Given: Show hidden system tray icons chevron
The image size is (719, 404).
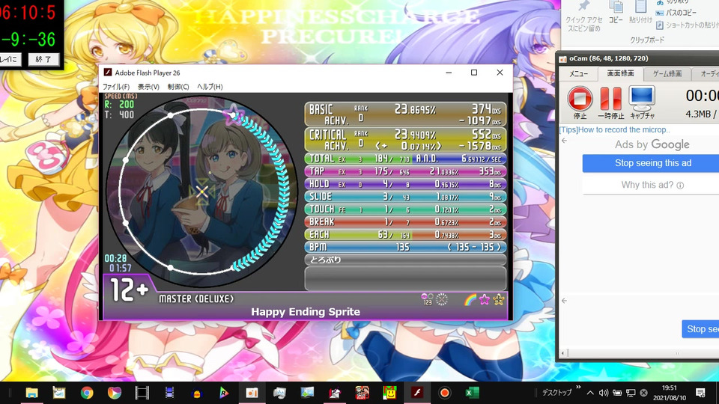Looking at the screenshot, I should click(x=590, y=393).
